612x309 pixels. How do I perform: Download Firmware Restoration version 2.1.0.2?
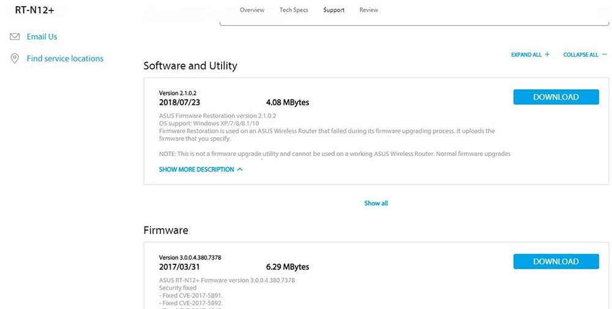[x=556, y=97]
